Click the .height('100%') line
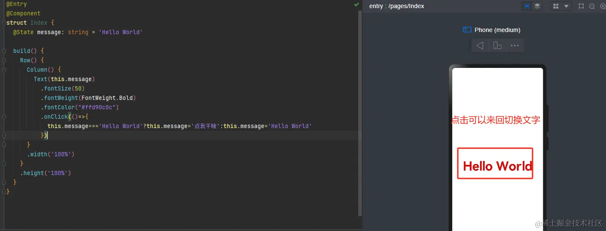This screenshot has height=231, width=606. pos(46,173)
